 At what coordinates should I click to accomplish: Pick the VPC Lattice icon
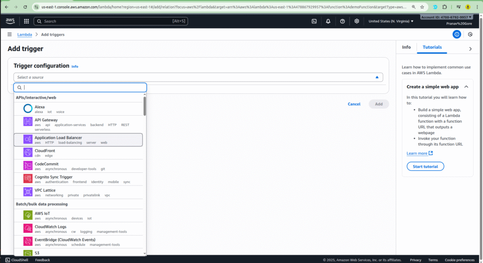click(x=28, y=192)
